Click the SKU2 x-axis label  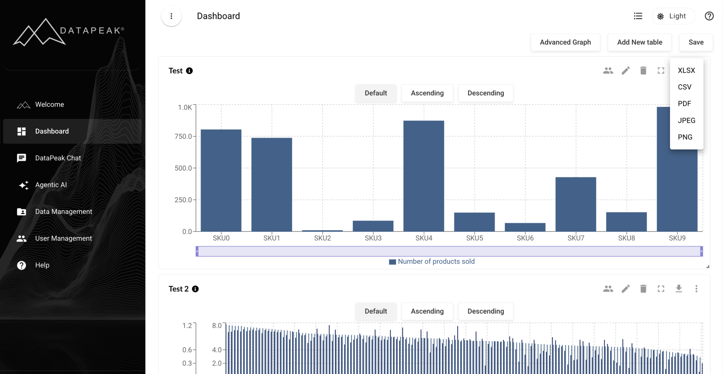322,238
